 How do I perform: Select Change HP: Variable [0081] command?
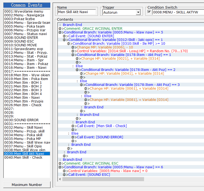[131, 100]
